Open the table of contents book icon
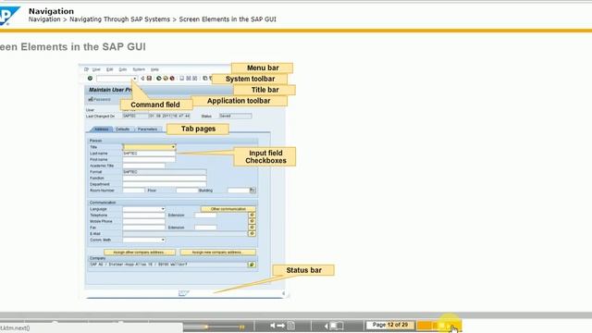Image resolution: width=592 pixels, height=333 pixels. (334, 326)
